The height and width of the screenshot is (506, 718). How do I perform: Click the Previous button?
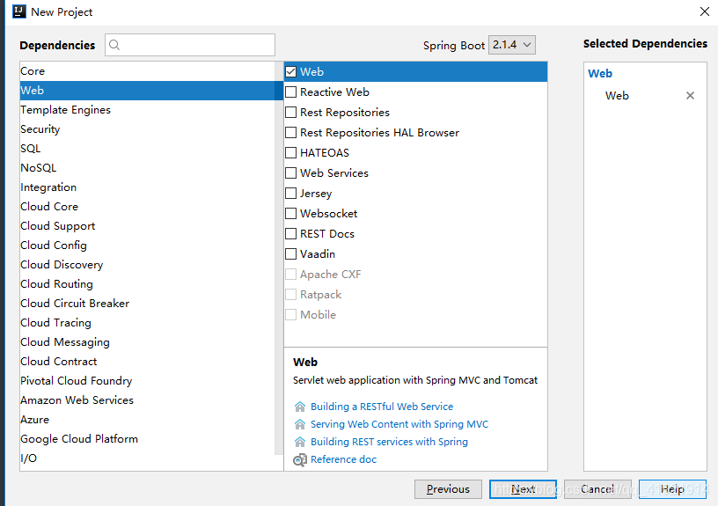coord(448,489)
